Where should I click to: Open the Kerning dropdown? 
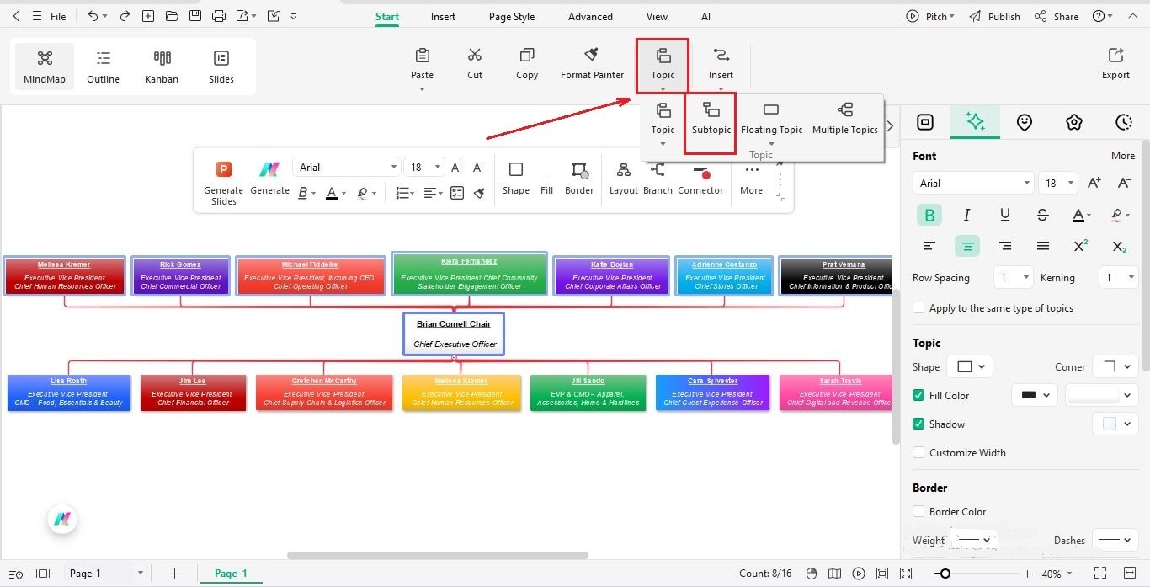pos(1119,277)
